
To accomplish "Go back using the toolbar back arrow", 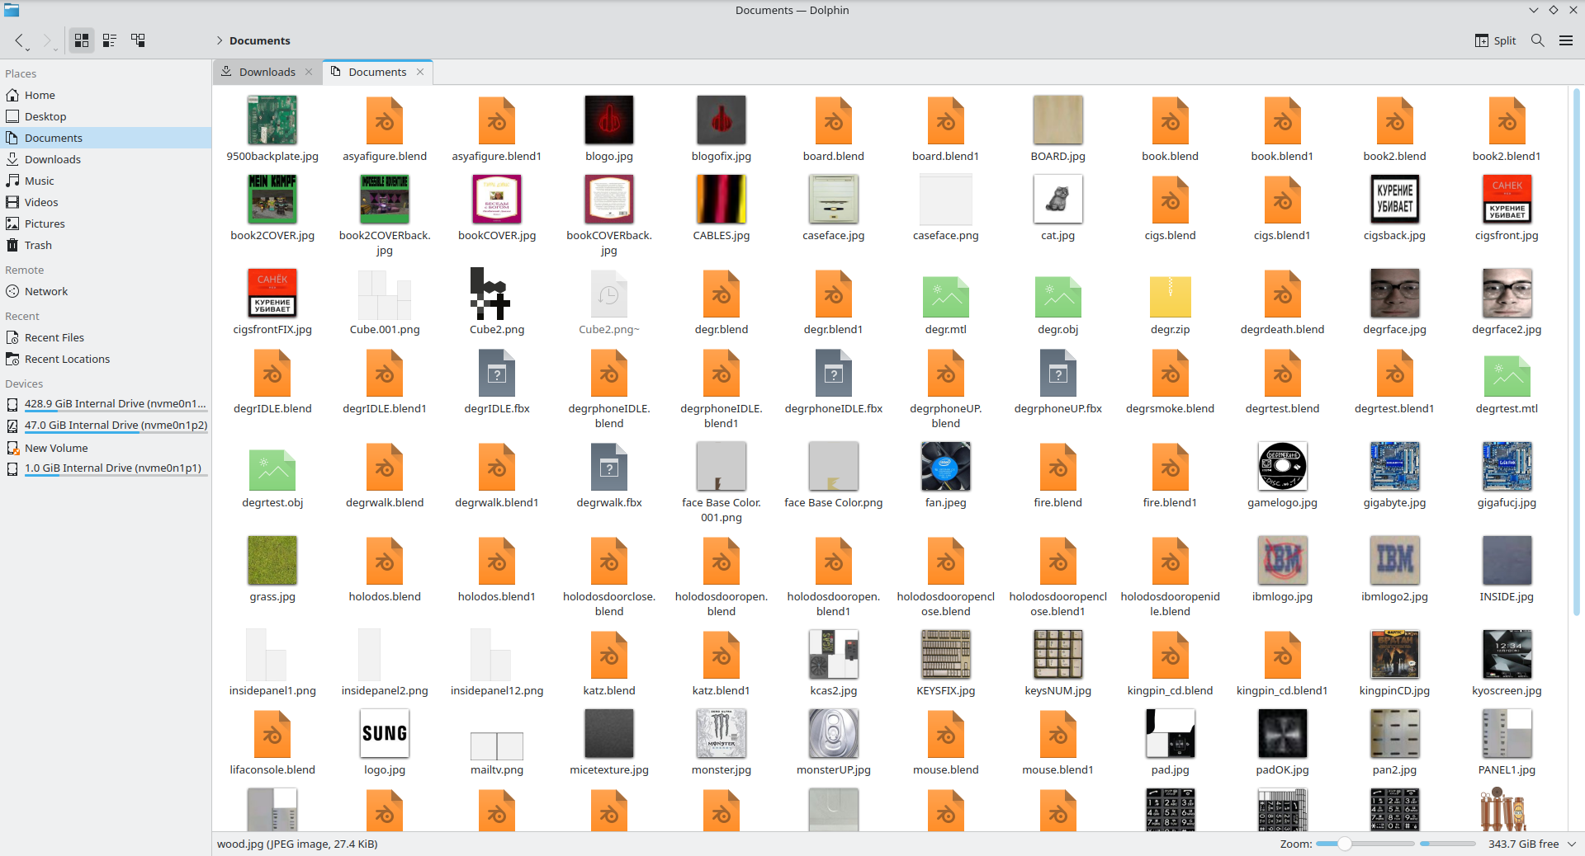I will [20, 40].
